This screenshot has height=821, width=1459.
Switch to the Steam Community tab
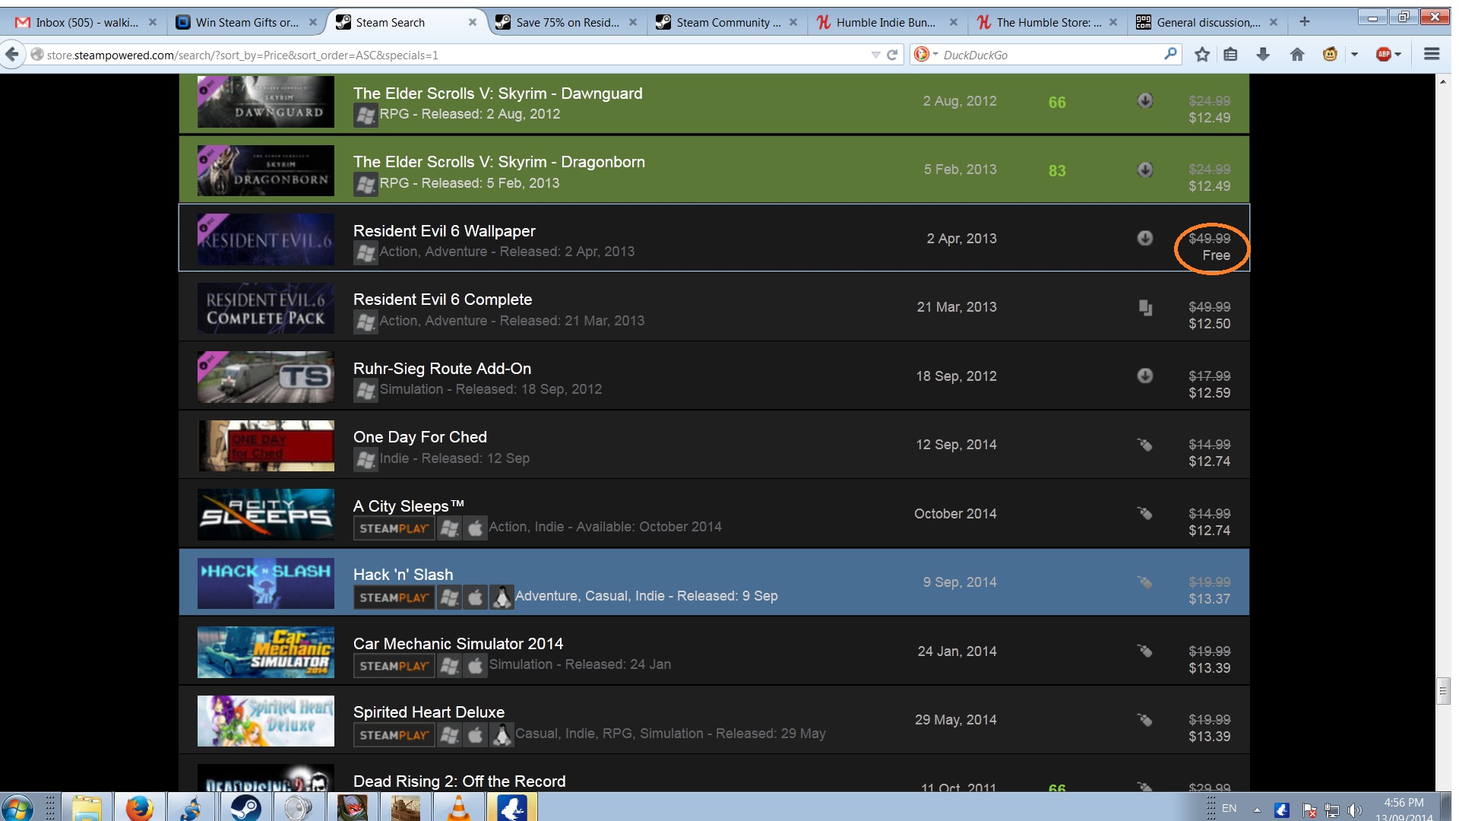(x=726, y=22)
